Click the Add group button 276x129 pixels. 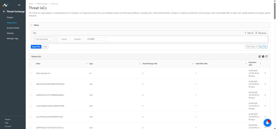[261, 33]
